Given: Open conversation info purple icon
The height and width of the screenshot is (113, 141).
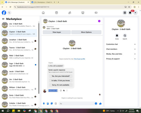Looking at the screenshot, I should pyautogui.click(x=99, y=21).
